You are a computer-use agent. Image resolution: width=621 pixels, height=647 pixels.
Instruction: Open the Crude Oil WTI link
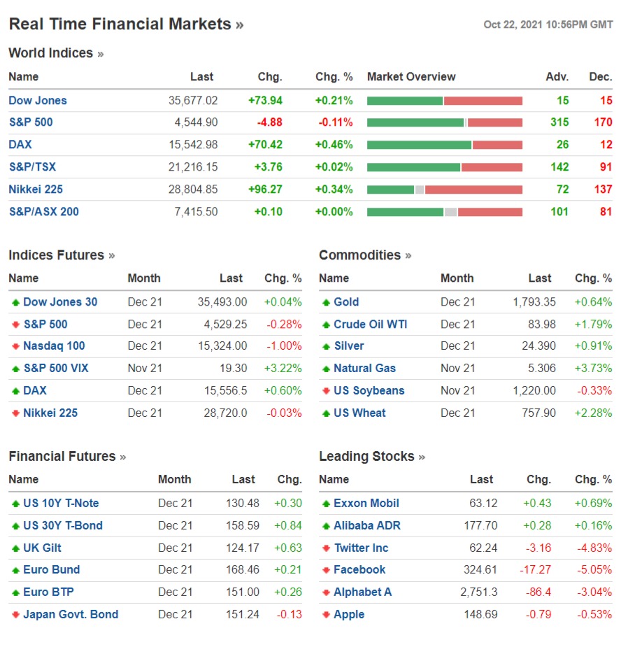pos(371,324)
